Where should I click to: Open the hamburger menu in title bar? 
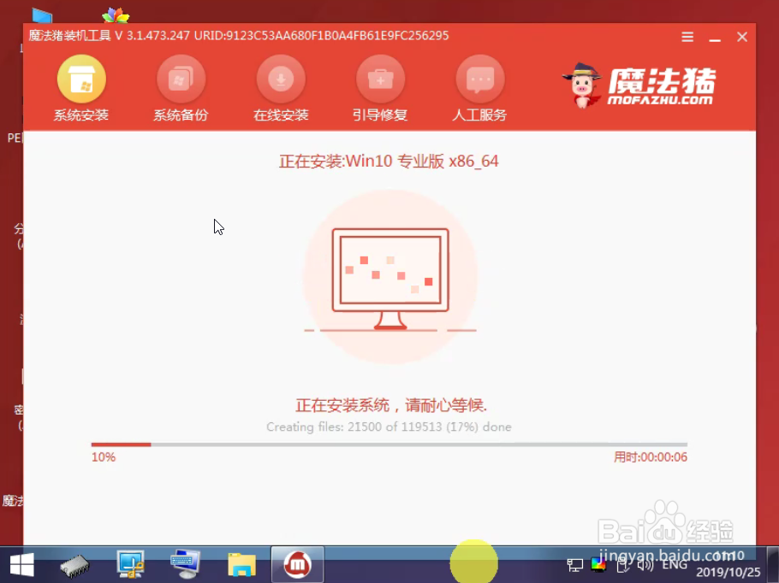[x=687, y=37]
